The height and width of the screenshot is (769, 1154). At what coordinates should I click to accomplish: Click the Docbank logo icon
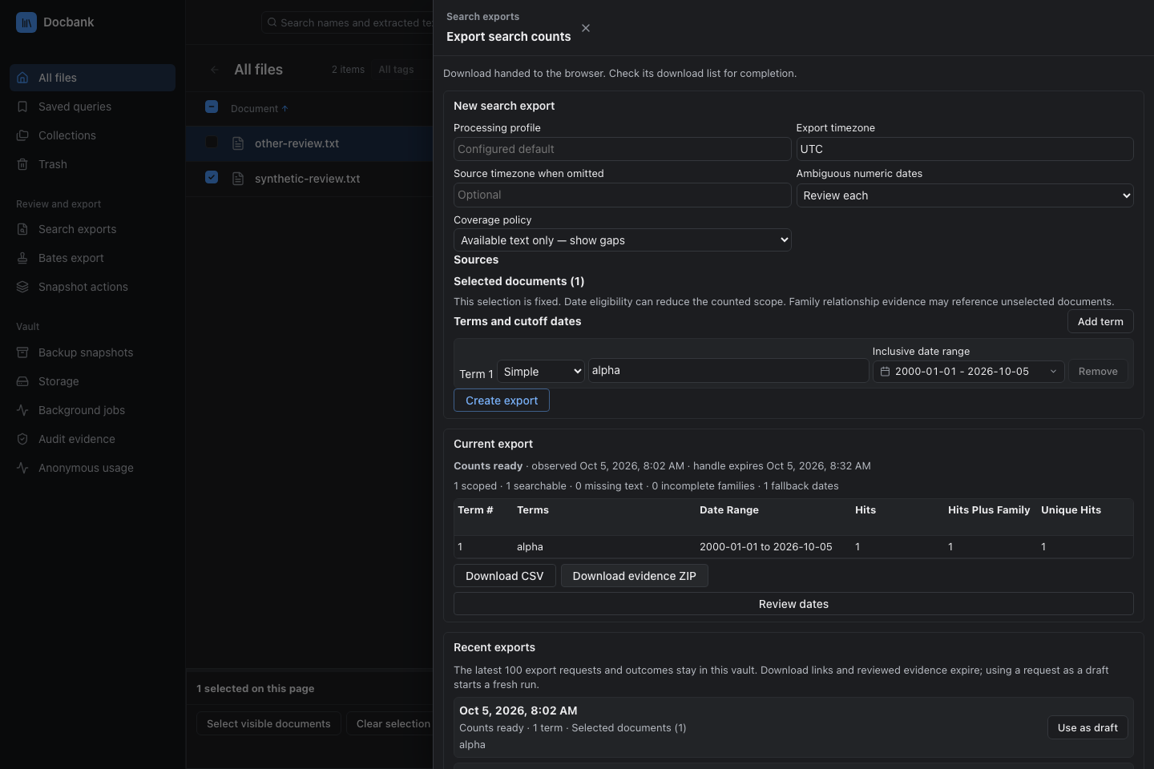coord(26,22)
